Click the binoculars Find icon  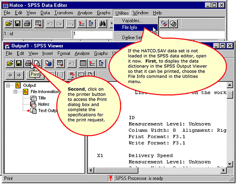pos(103,24)
